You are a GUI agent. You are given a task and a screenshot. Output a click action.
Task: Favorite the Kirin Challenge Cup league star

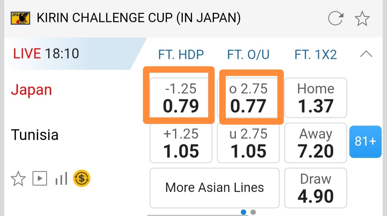click(362, 18)
